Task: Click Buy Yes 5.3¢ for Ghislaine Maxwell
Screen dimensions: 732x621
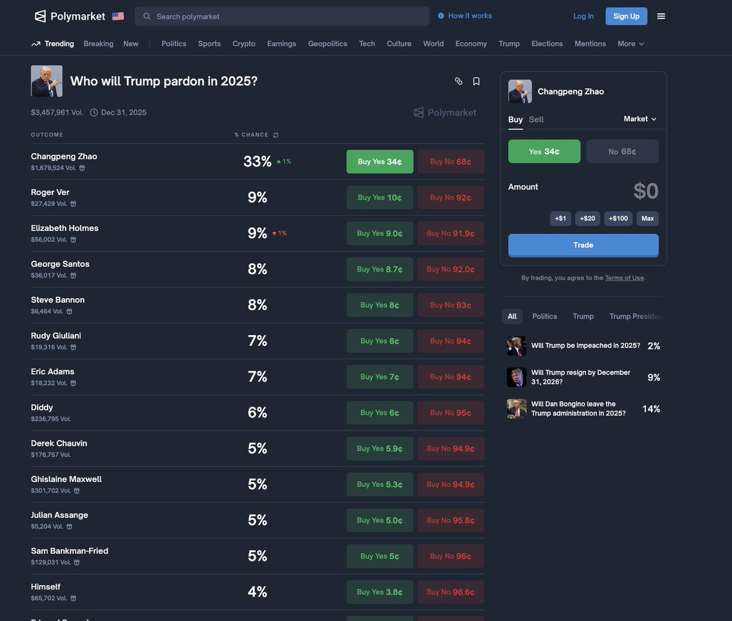Action: [x=380, y=484]
